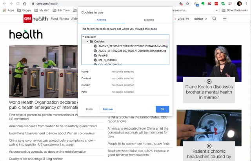The image size is (251, 161).
Task: Open the subway workers photo
Action: click(x=44, y=71)
